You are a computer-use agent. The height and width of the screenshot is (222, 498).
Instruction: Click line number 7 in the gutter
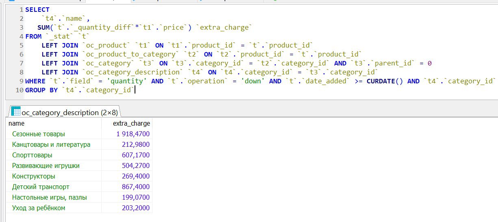coord(21,63)
